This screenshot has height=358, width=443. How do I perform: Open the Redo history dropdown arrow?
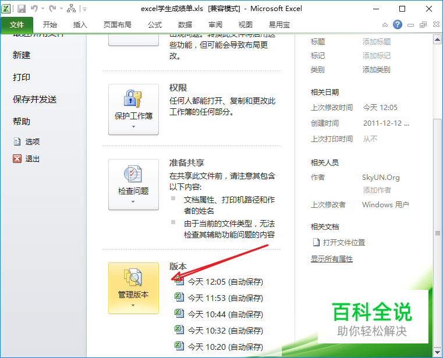click(61, 9)
